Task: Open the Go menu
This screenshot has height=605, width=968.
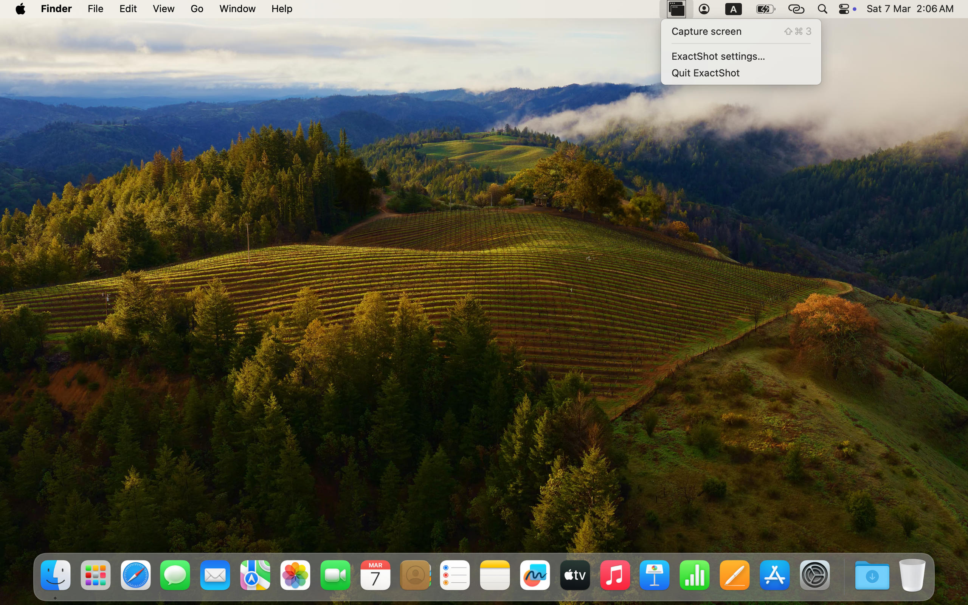Action: click(196, 9)
